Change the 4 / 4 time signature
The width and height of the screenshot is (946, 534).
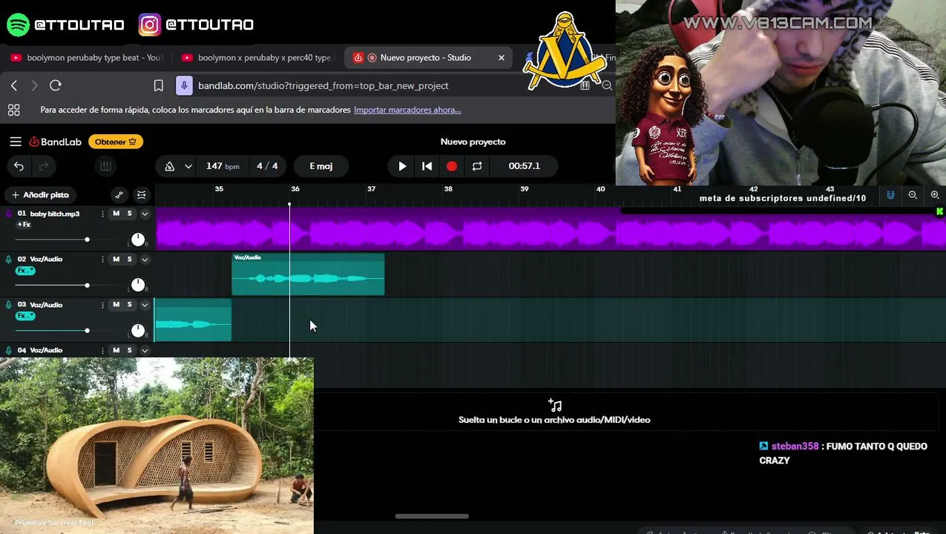click(x=267, y=166)
